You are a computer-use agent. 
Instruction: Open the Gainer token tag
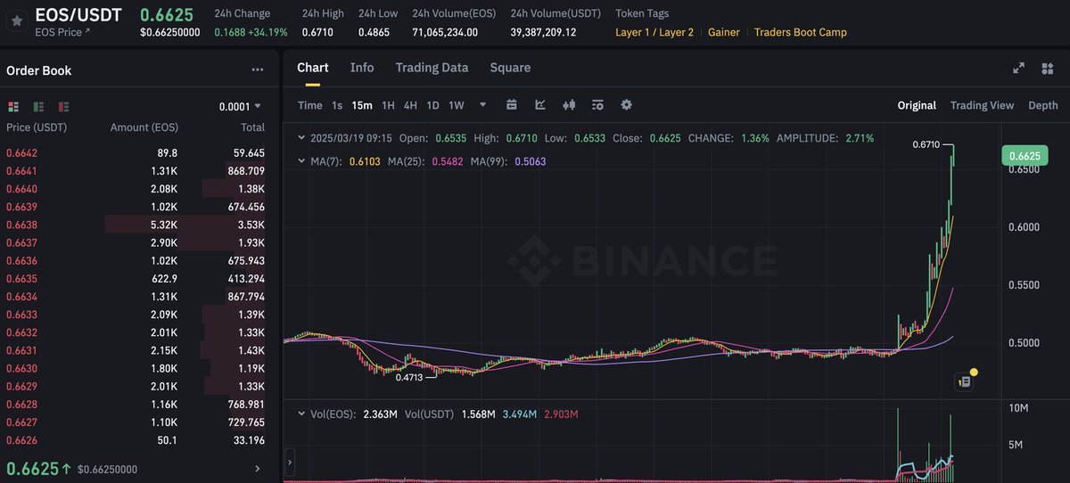click(724, 32)
